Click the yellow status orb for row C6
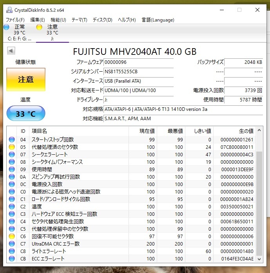 (x=12, y=237)
